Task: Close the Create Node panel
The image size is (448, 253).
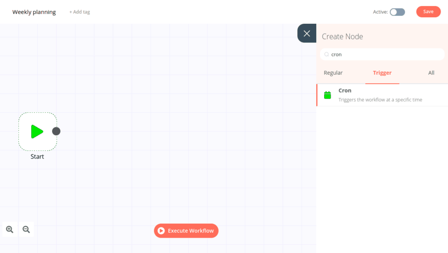Action: (307, 33)
